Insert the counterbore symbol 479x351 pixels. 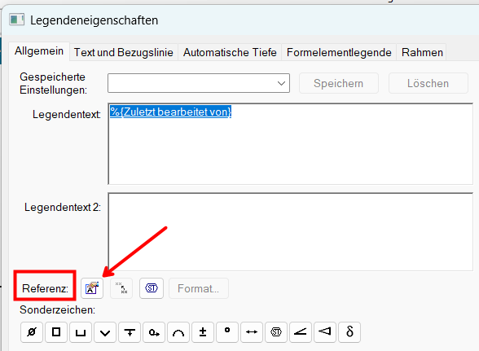[x=81, y=331]
